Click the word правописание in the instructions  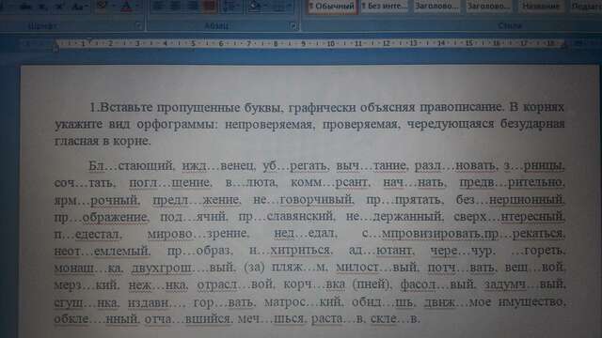(x=461, y=107)
